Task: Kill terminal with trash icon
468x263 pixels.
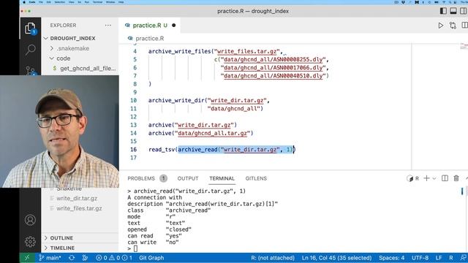Action: coord(456,178)
